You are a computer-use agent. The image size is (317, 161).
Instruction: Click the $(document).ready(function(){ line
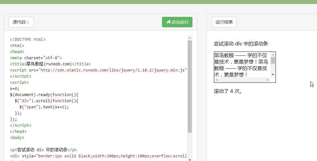coord(44,94)
